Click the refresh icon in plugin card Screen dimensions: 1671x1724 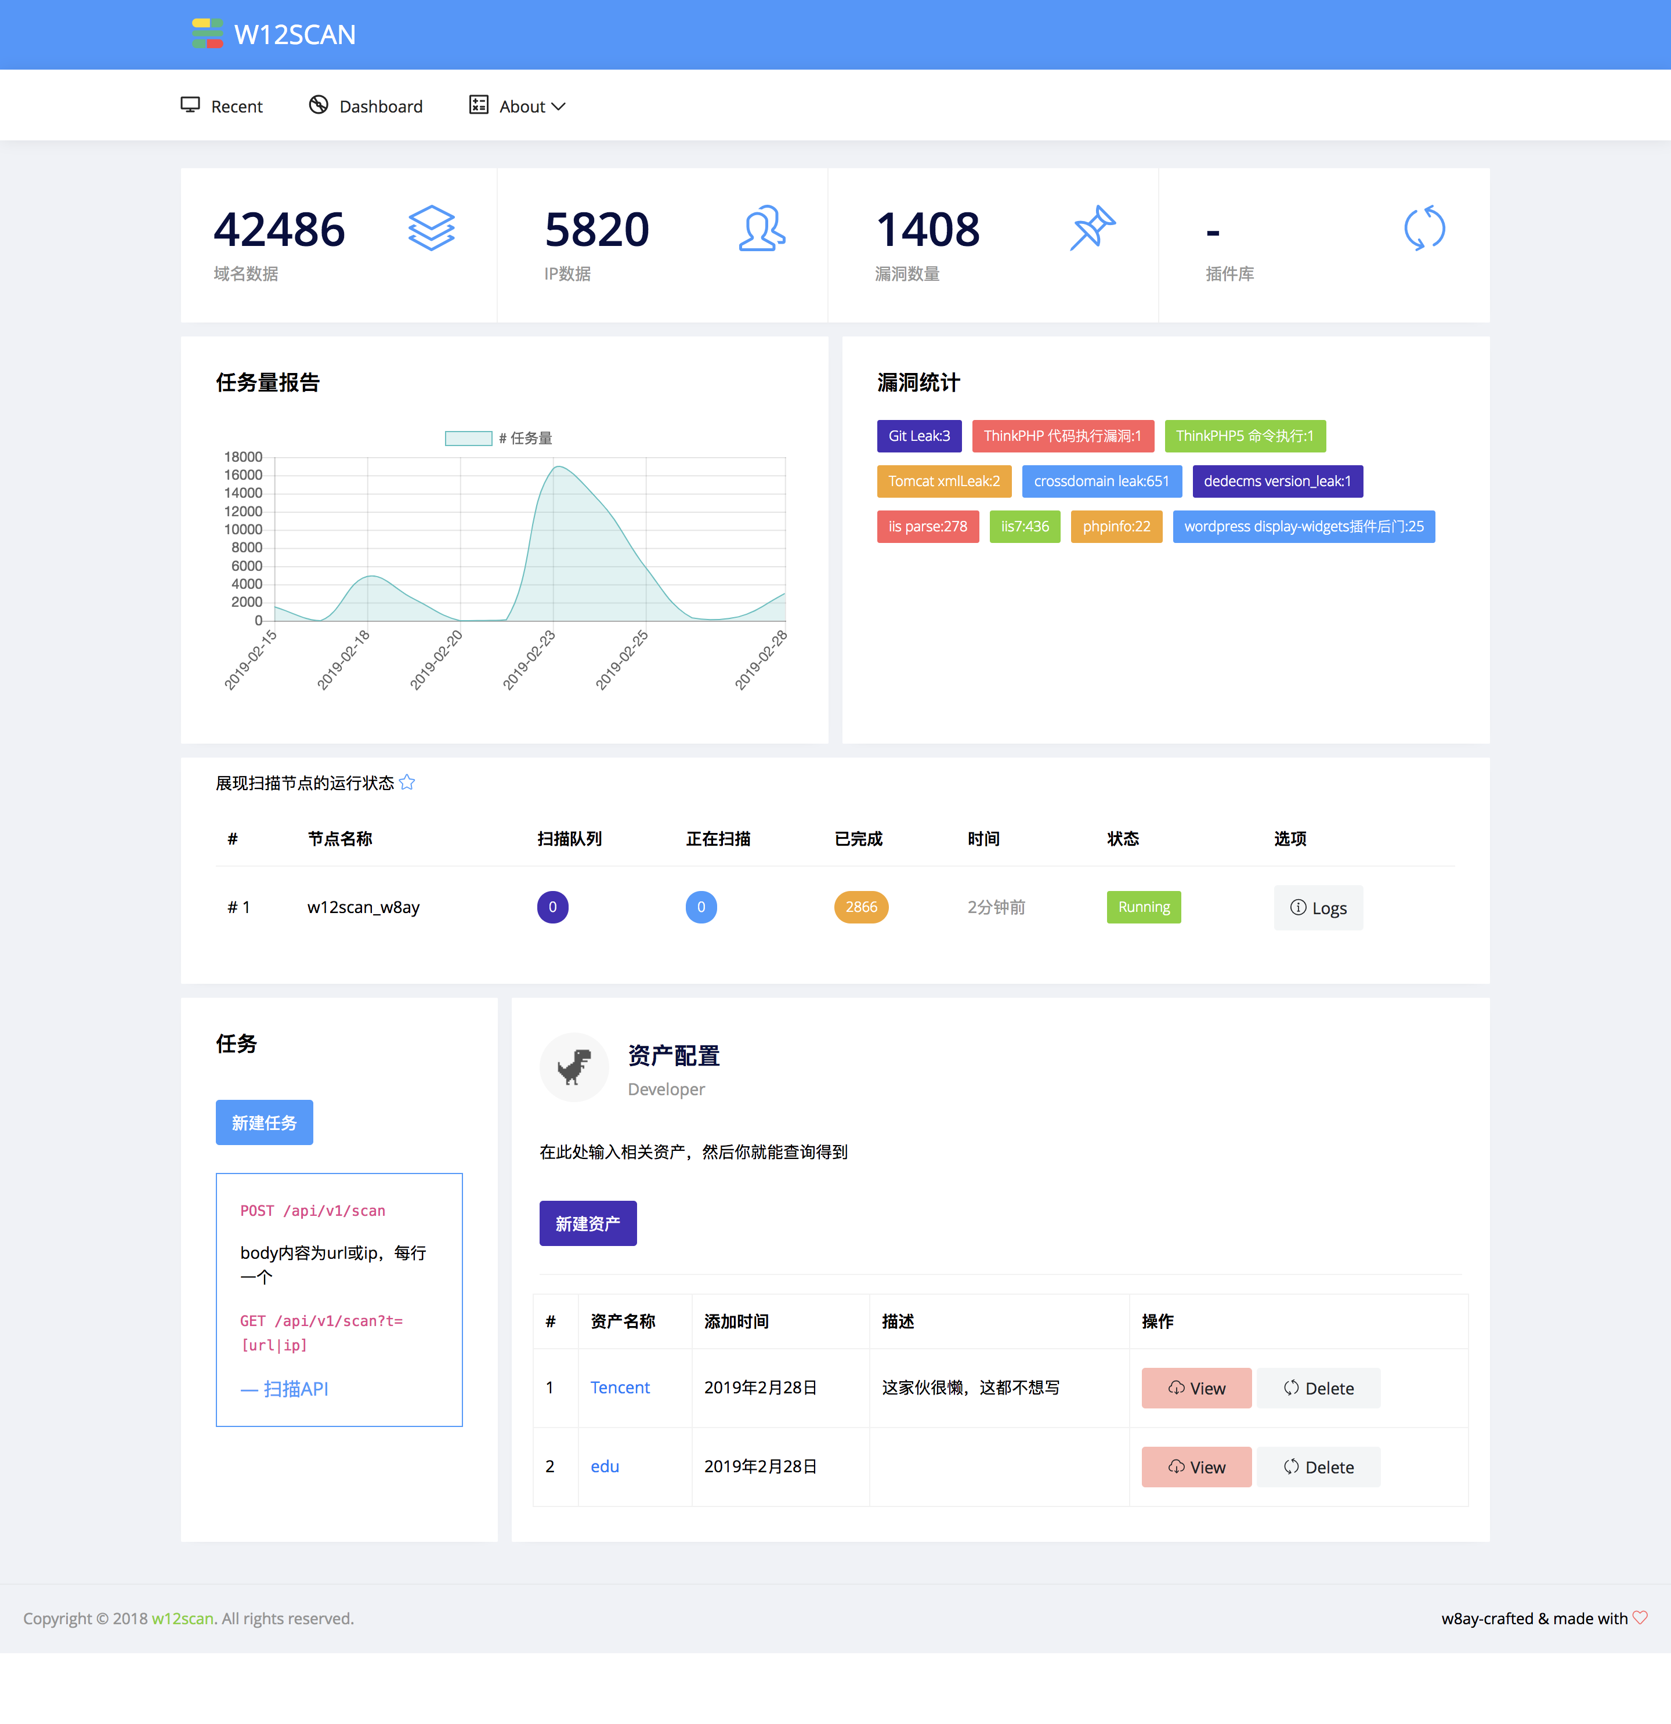click(x=1424, y=229)
